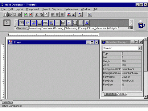Open the Screen1 component dropdown

tap(139, 48)
